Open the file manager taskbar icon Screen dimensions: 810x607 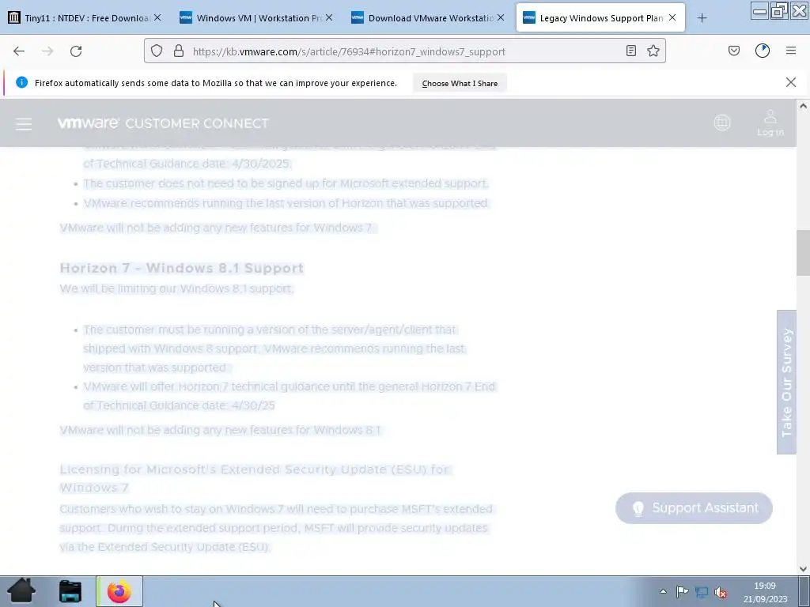[70, 591]
